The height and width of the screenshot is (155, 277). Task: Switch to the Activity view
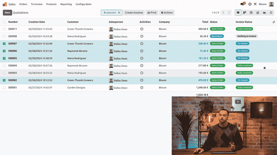(x=271, y=13)
